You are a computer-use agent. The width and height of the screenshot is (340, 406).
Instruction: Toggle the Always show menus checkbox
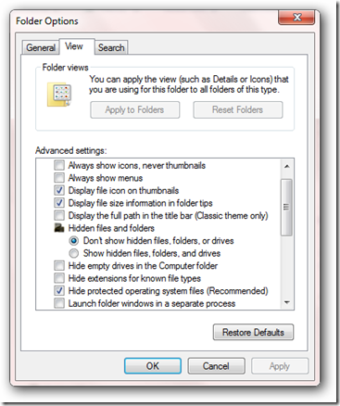click(59, 178)
